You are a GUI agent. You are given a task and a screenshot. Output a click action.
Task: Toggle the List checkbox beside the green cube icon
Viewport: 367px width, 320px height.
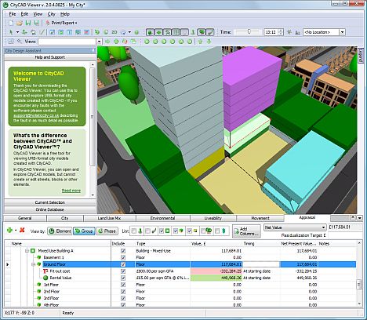pyautogui.click(x=176, y=231)
